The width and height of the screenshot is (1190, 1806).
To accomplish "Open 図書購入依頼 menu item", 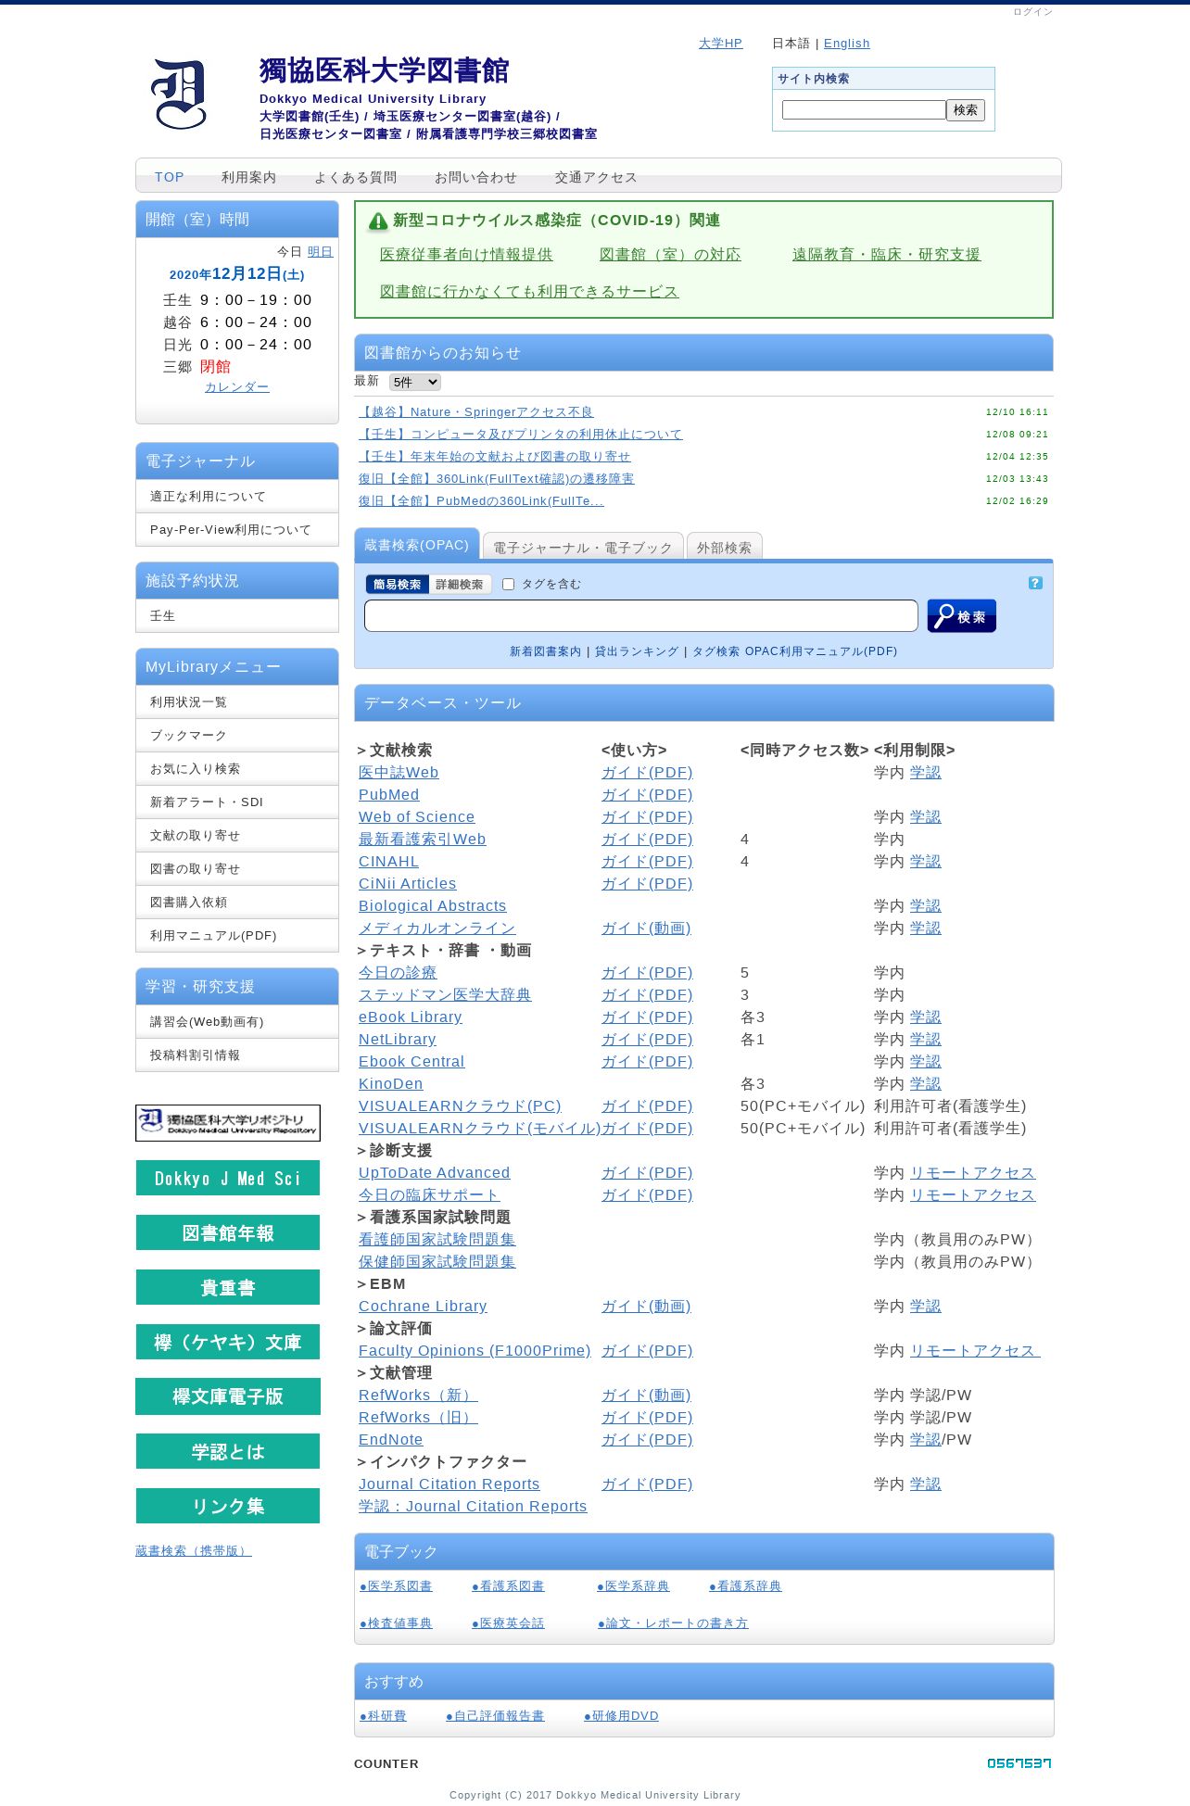I will pyautogui.click(x=237, y=903).
